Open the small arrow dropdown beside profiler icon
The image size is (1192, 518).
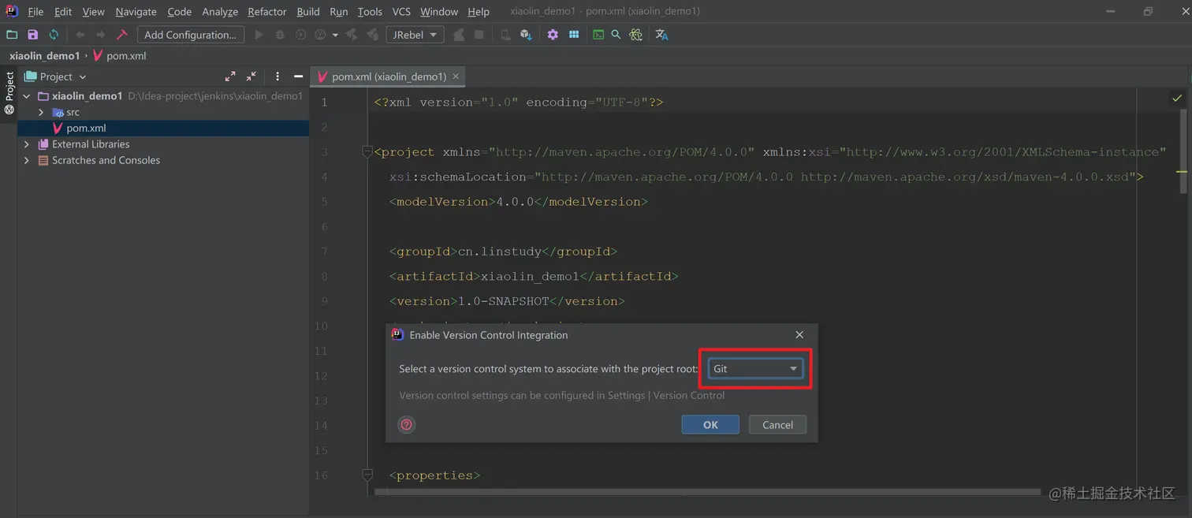pos(335,35)
